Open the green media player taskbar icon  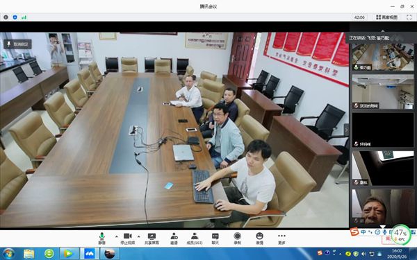coord(69,253)
